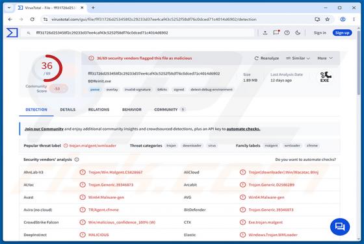Screen dimensions: 364x244
Task: Click the wmloader family label chip
Action: [x=292, y=145]
